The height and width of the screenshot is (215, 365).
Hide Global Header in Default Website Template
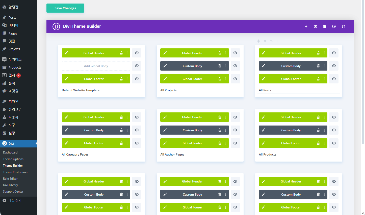point(137,53)
